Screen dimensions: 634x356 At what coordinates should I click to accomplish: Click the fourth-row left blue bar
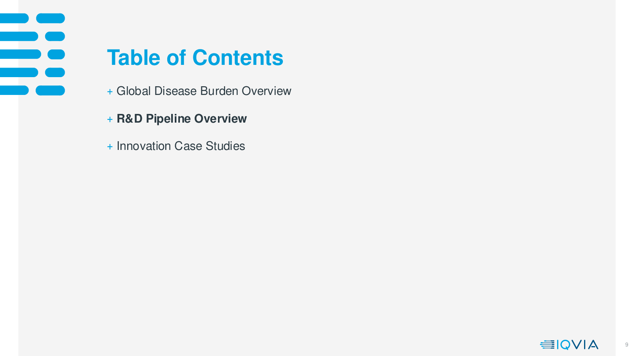coord(19,72)
